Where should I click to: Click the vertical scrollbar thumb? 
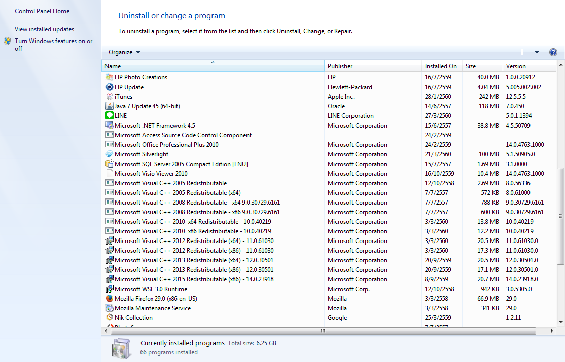(x=560, y=216)
